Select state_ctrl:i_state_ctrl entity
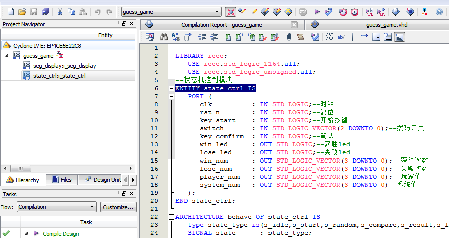 click(x=59, y=76)
